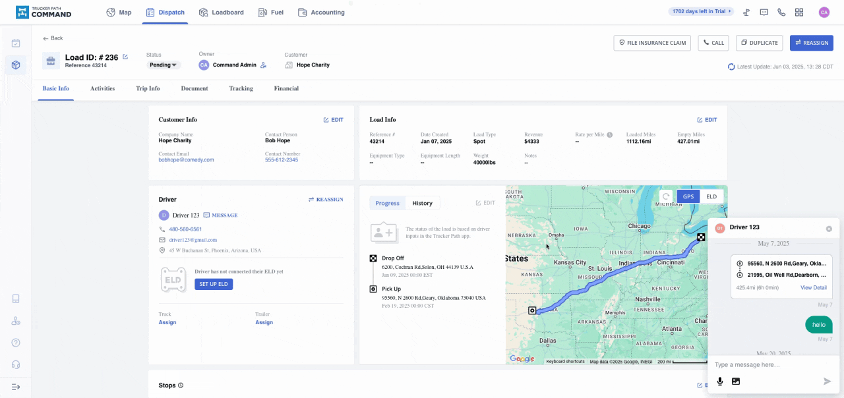Click the edit pencil beside Load ID
The width and height of the screenshot is (844, 398).
(125, 57)
